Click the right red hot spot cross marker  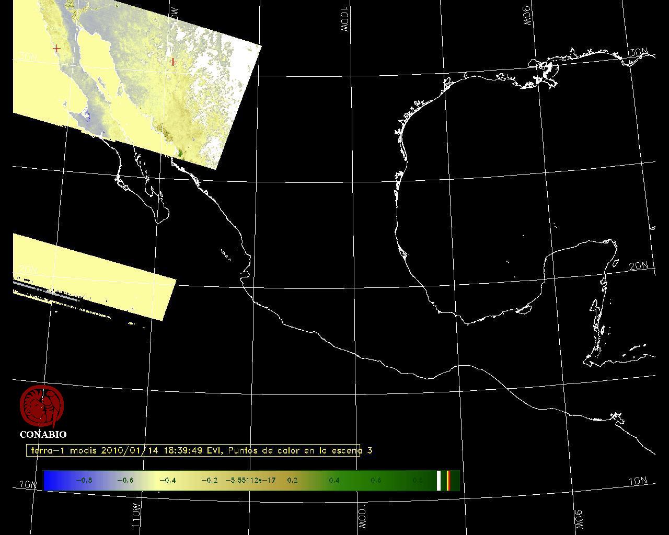[173, 62]
